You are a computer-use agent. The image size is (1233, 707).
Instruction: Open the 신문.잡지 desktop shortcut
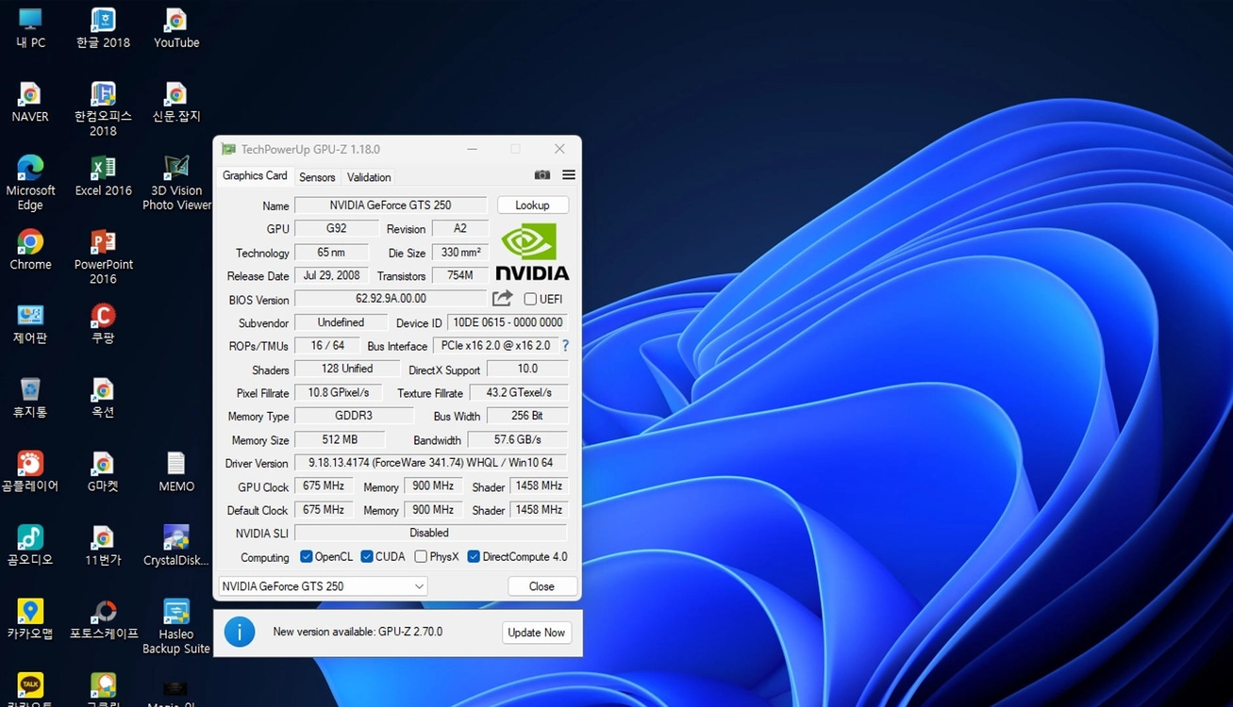point(176,102)
